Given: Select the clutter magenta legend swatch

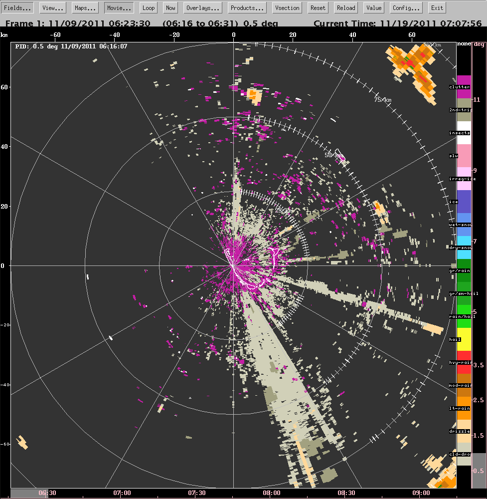Looking at the screenshot, I should (x=464, y=86).
